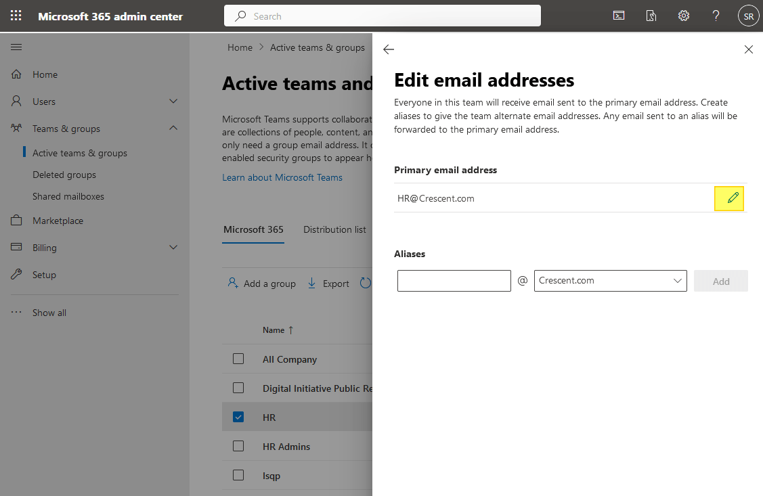Open the edit pencil for primary email address
The width and height of the screenshot is (763, 496).
tap(729, 198)
